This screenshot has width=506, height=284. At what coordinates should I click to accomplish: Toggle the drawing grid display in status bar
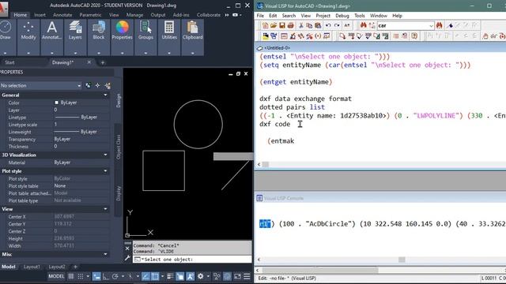click(70, 276)
